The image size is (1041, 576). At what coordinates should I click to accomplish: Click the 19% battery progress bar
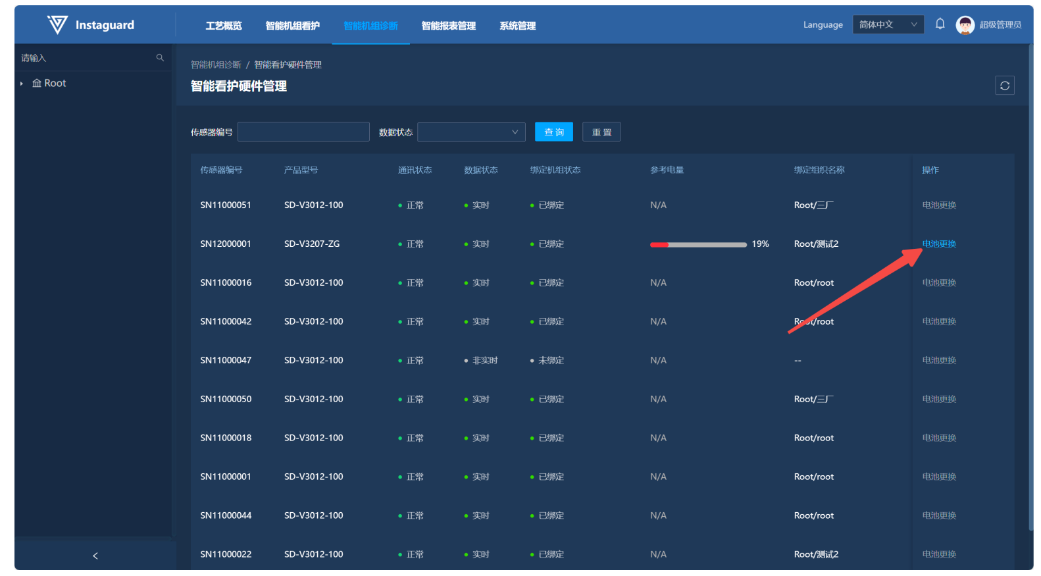click(698, 244)
